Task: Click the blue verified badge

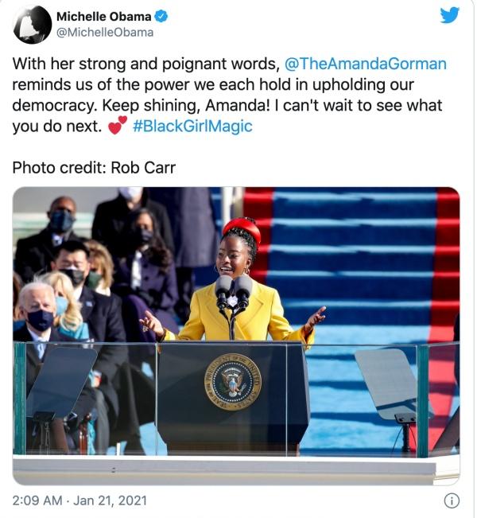Action: tap(161, 16)
